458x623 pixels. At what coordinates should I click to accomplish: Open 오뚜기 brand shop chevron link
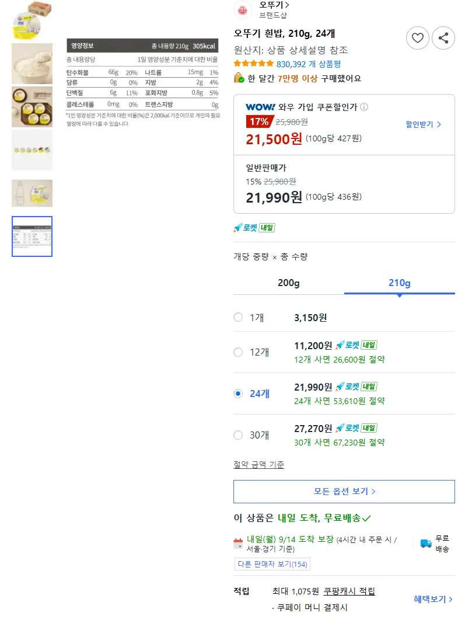point(274,5)
